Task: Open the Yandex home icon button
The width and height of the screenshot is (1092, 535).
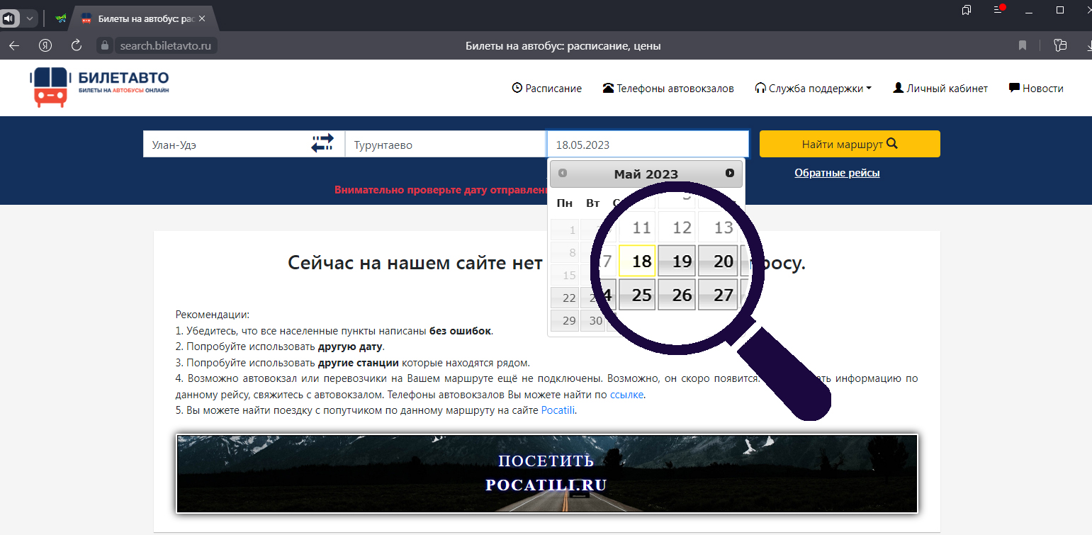Action: tap(45, 45)
